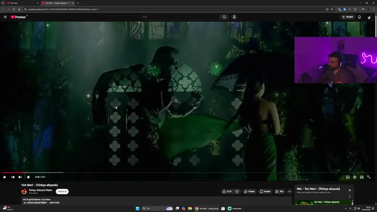Focus the YouTube Ara search field

pyautogui.click(x=180, y=17)
